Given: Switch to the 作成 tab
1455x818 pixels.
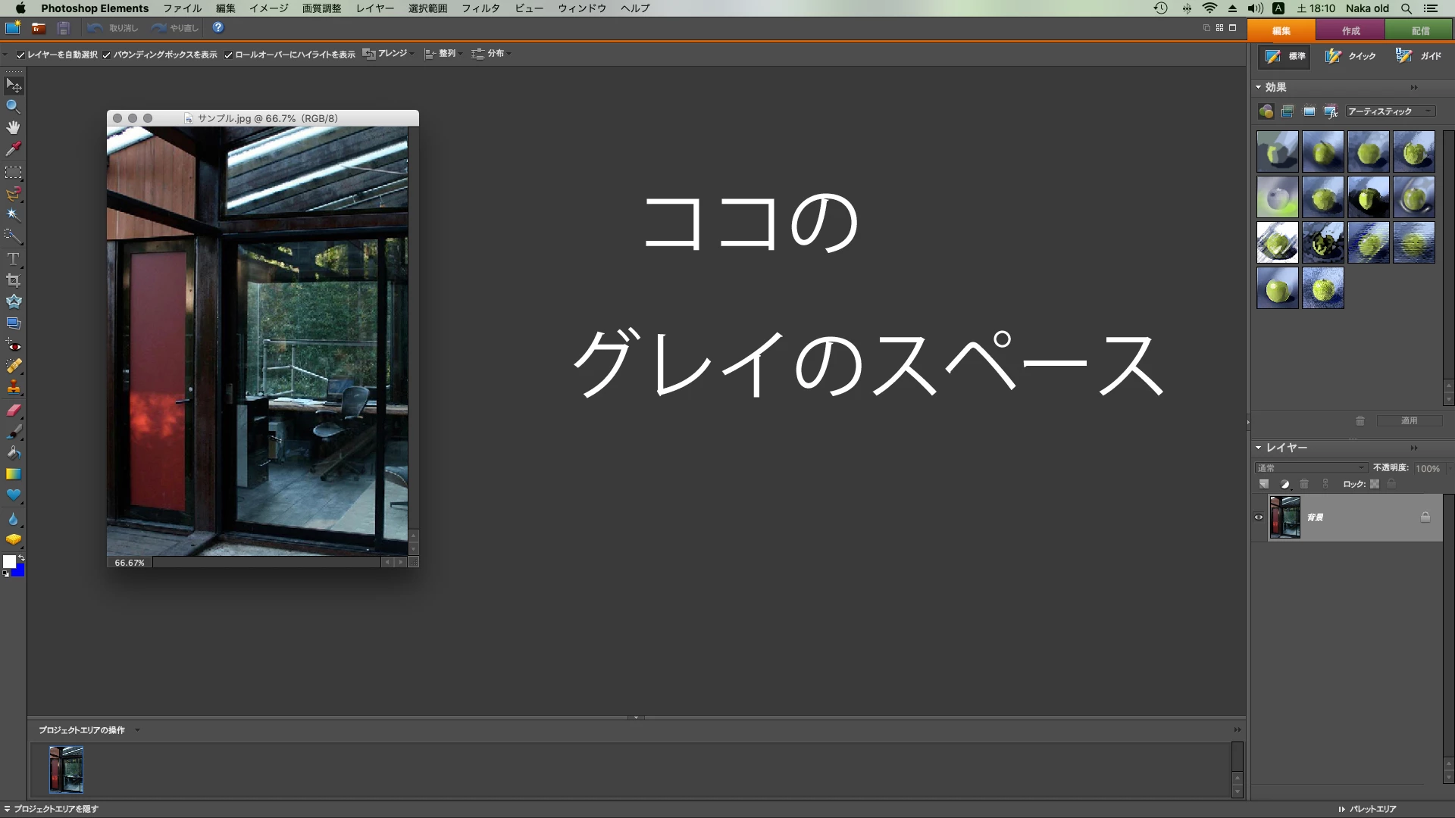Looking at the screenshot, I should pyautogui.click(x=1350, y=31).
